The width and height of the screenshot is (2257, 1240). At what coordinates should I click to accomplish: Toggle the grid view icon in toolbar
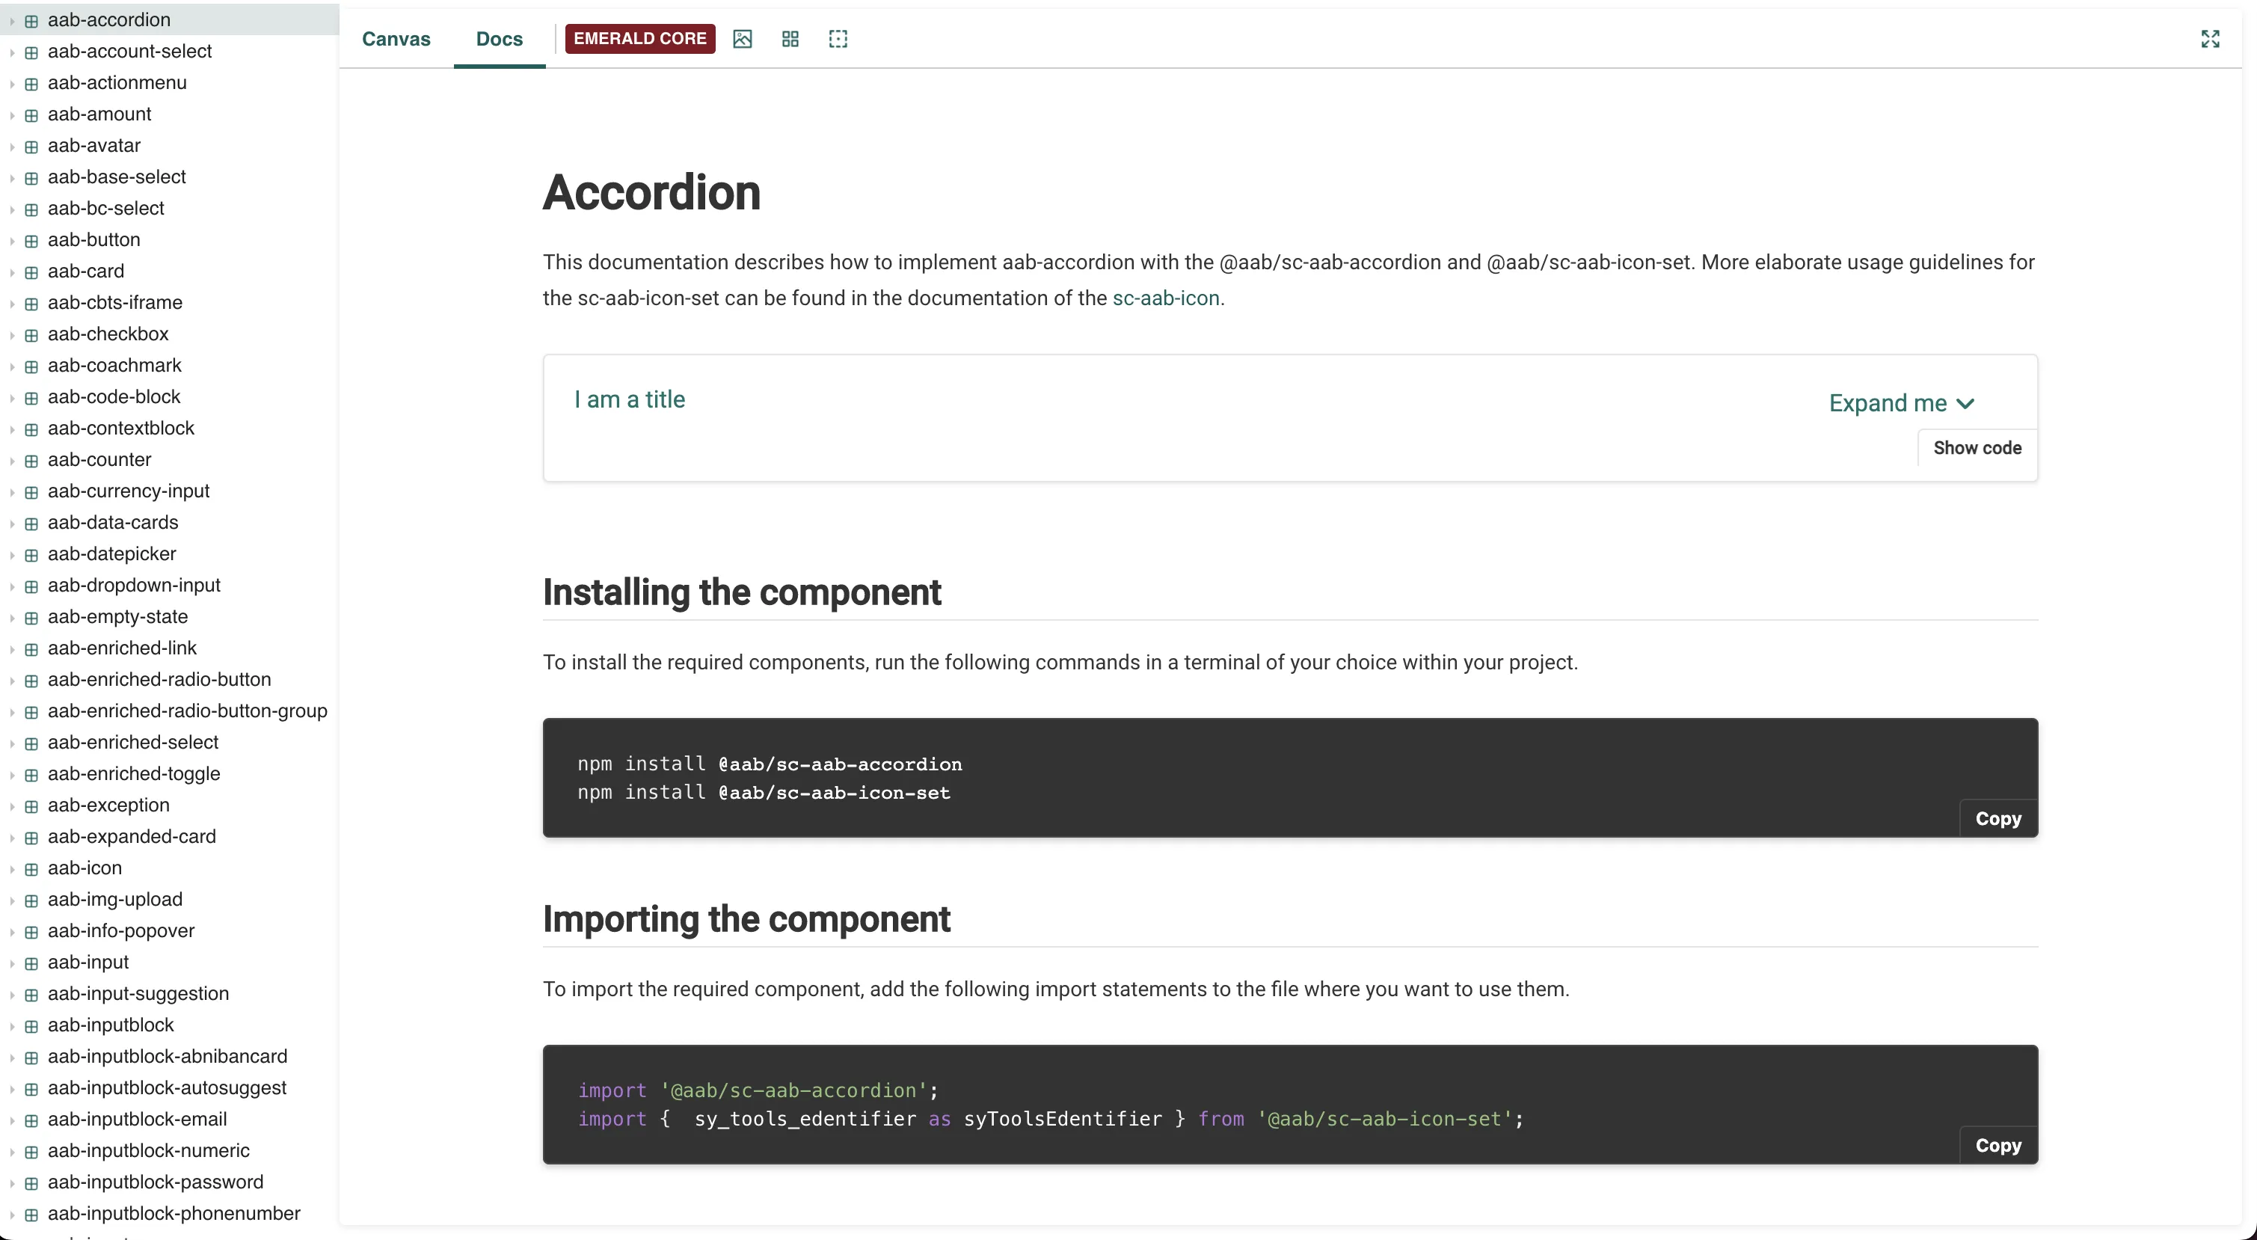(x=790, y=39)
